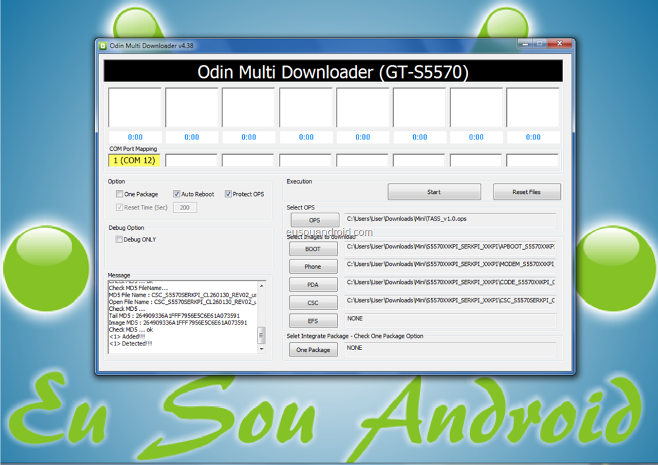Minimize the Odin window
658x465 pixels.
coord(525,44)
